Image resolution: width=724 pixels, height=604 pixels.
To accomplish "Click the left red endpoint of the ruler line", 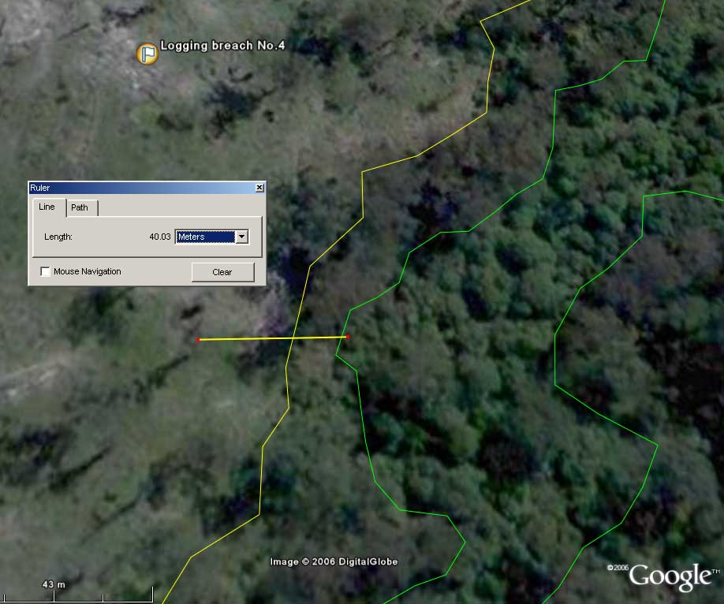I will click(198, 340).
